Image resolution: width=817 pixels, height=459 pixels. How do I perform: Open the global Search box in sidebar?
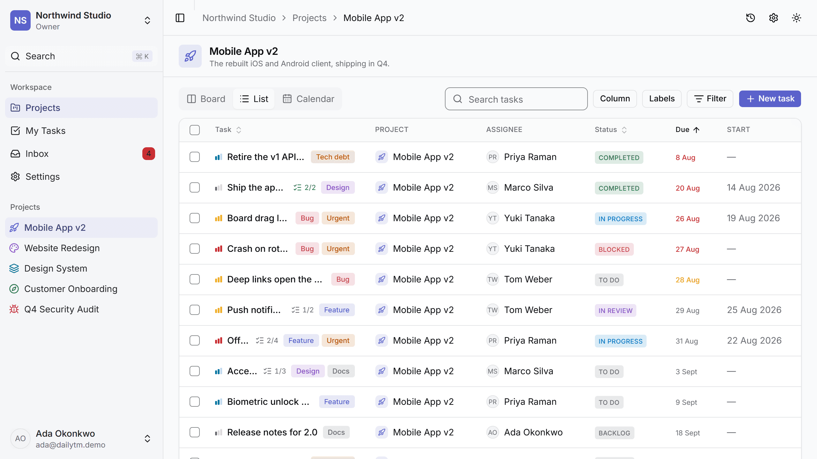pyautogui.click(x=81, y=56)
